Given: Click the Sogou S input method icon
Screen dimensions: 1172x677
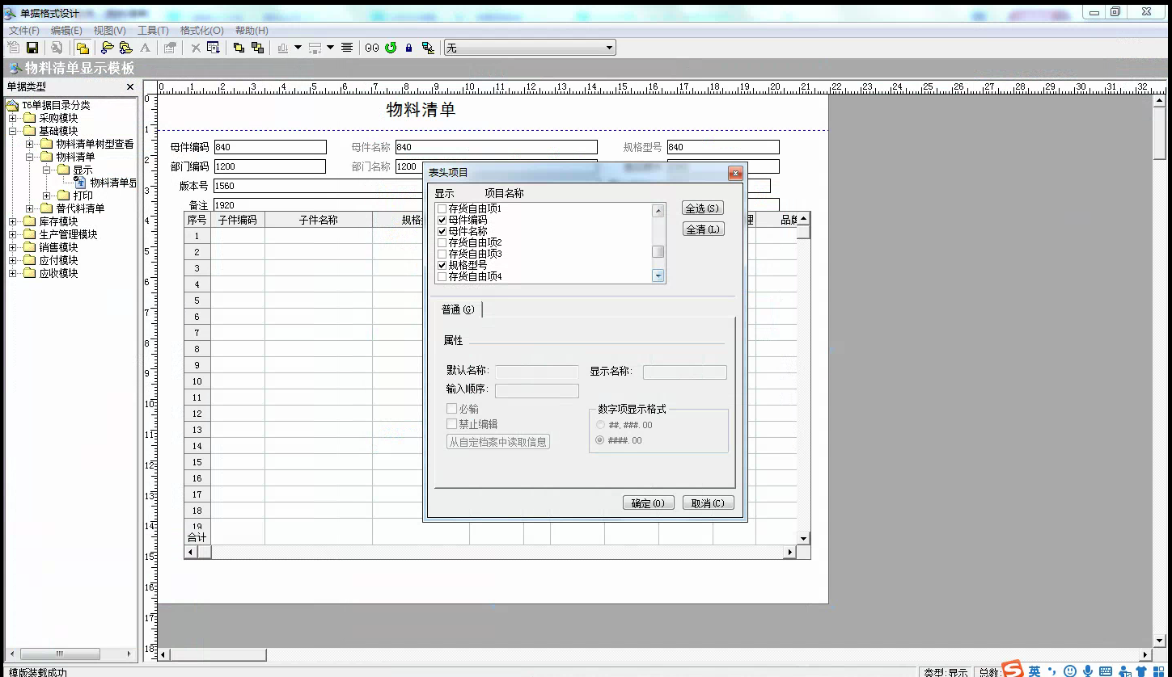Looking at the screenshot, I should [1013, 670].
